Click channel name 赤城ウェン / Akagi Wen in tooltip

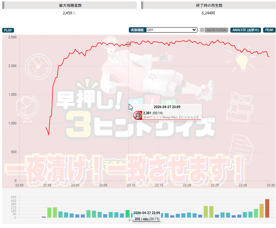(x=171, y=117)
